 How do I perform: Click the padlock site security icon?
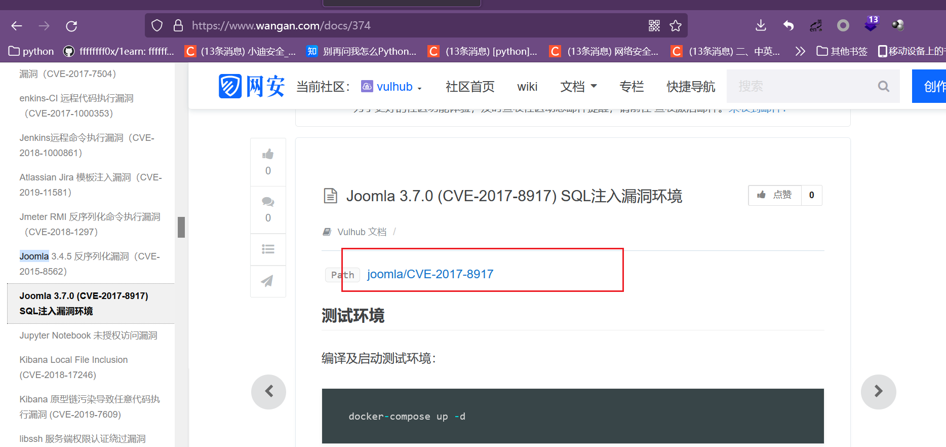pos(178,25)
